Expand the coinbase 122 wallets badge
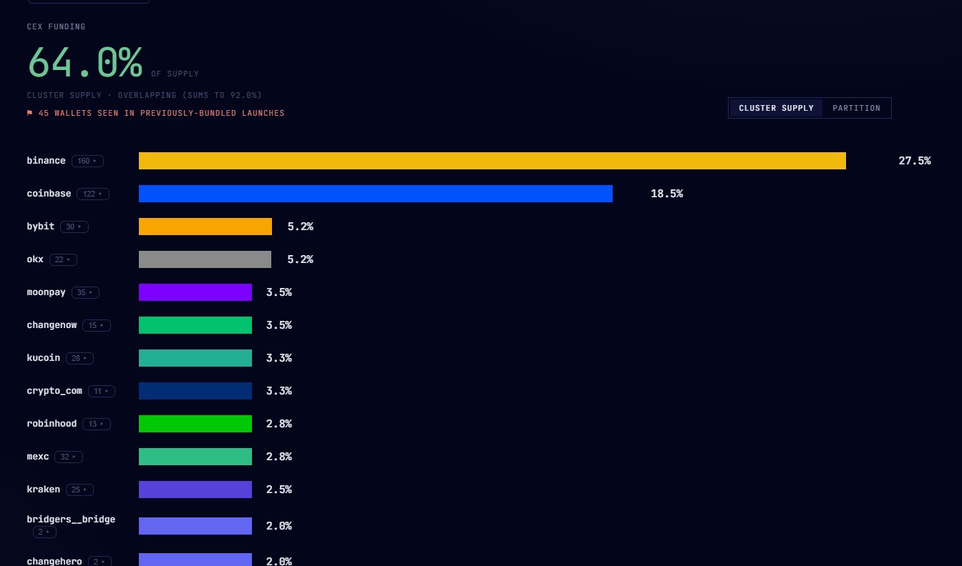The height and width of the screenshot is (566, 962). tap(93, 194)
